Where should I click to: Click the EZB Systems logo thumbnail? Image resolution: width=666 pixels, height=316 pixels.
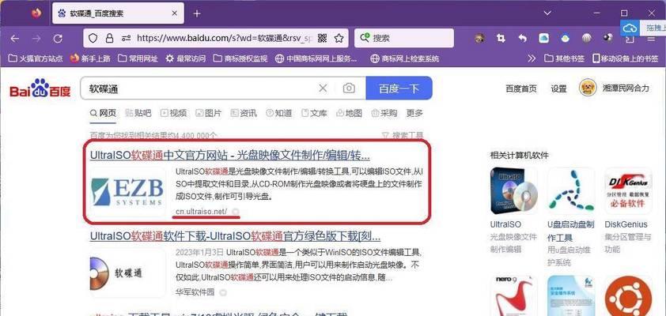click(x=128, y=191)
